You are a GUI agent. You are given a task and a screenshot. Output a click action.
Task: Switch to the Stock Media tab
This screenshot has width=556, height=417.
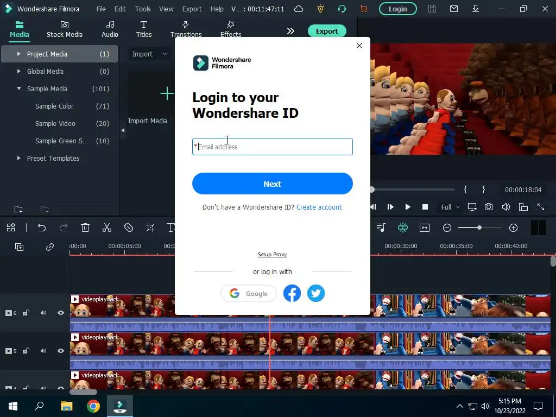point(65,30)
